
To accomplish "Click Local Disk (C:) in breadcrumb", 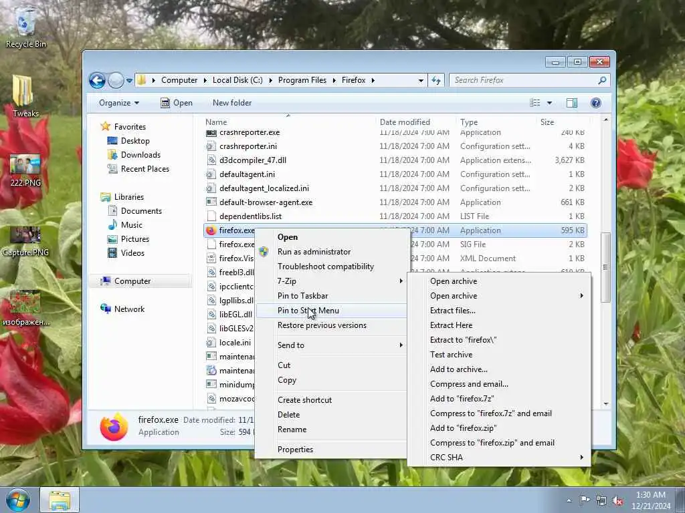I will [237, 80].
